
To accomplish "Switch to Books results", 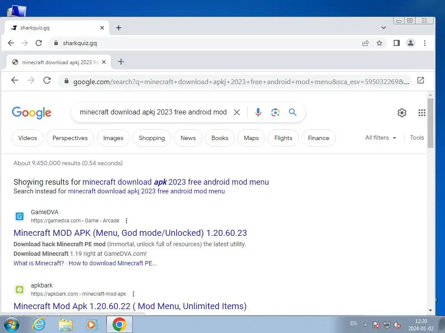I will (219, 138).
